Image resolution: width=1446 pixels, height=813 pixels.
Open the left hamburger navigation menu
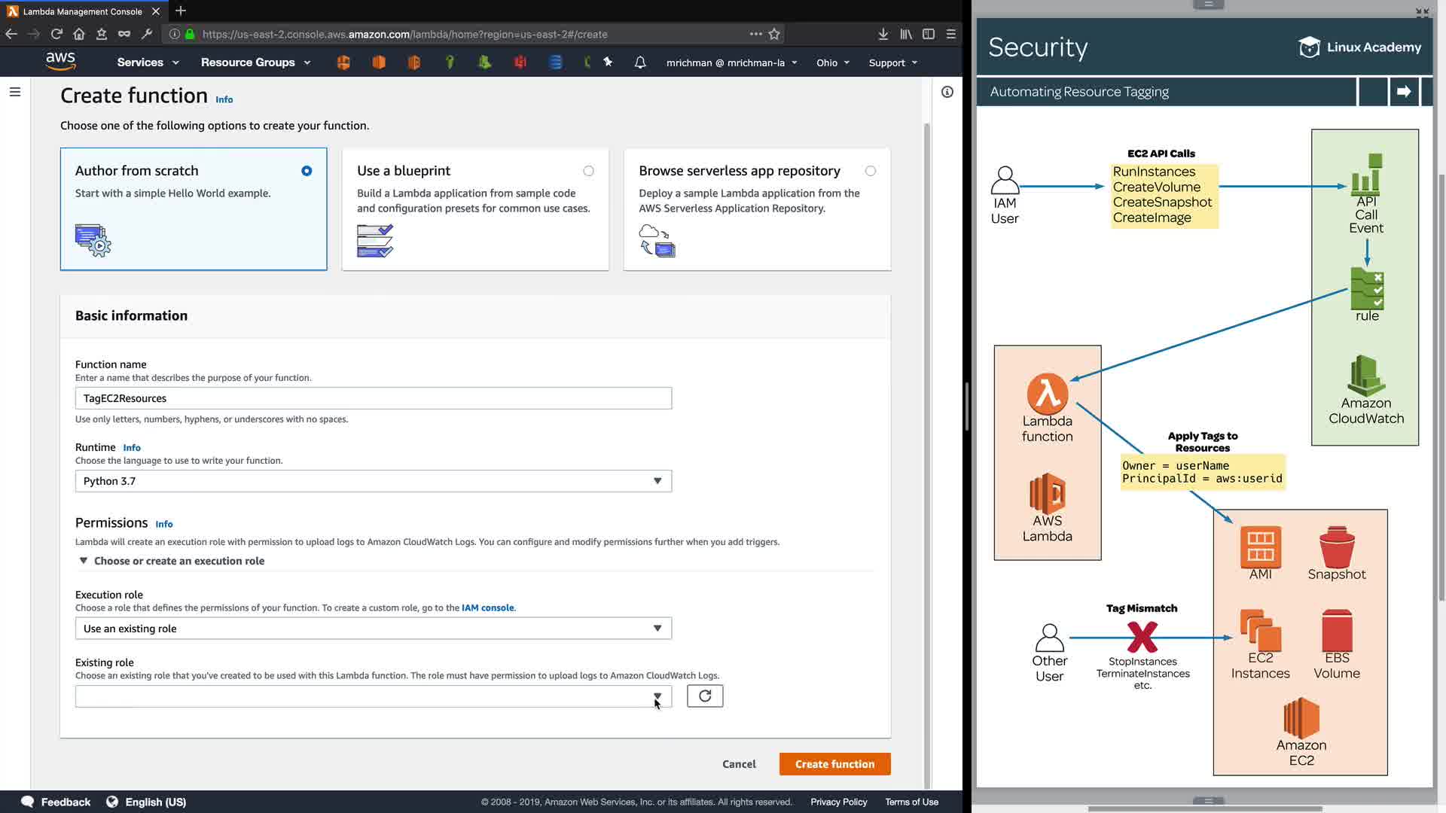(15, 92)
